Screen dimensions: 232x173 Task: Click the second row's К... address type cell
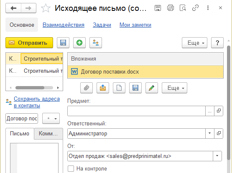tap(13, 71)
